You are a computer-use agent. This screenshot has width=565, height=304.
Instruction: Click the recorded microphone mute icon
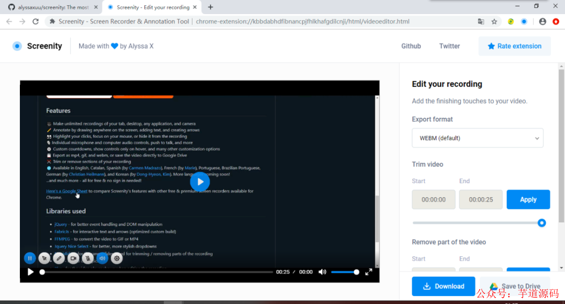(x=87, y=258)
